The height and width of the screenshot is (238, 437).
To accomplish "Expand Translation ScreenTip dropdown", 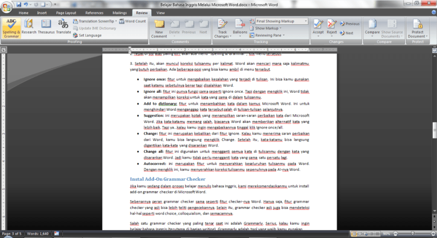I will (x=116, y=21).
